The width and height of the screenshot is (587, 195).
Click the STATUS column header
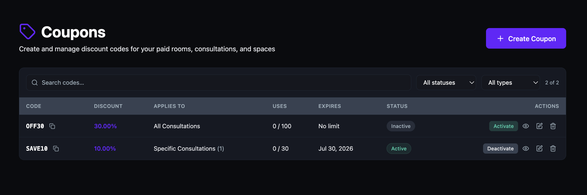point(397,106)
